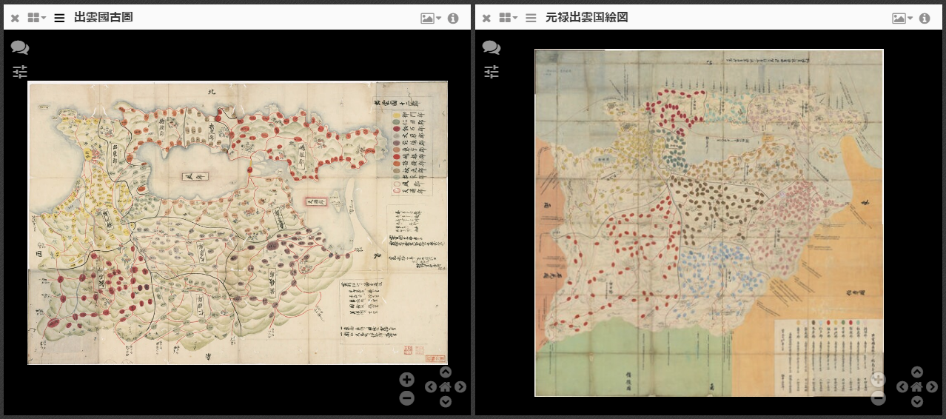Open image manipulation controls in 出雲國古圖 window
The height and width of the screenshot is (419, 946).
pyautogui.click(x=20, y=72)
